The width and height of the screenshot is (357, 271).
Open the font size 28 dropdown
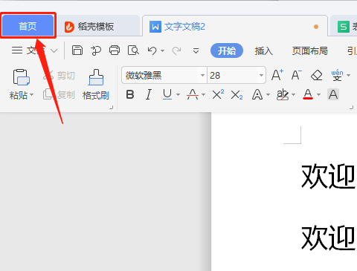pyautogui.click(x=261, y=75)
